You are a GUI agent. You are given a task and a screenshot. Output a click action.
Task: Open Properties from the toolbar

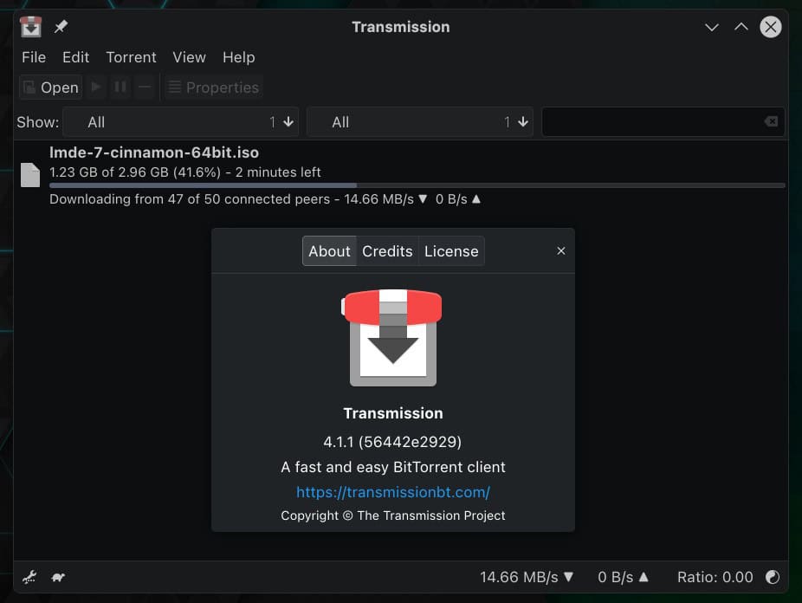pos(213,87)
